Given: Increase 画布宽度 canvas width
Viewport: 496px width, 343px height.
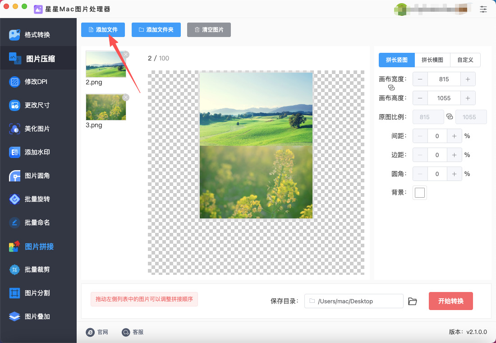Looking at the screenshot, I should point(468,79).
